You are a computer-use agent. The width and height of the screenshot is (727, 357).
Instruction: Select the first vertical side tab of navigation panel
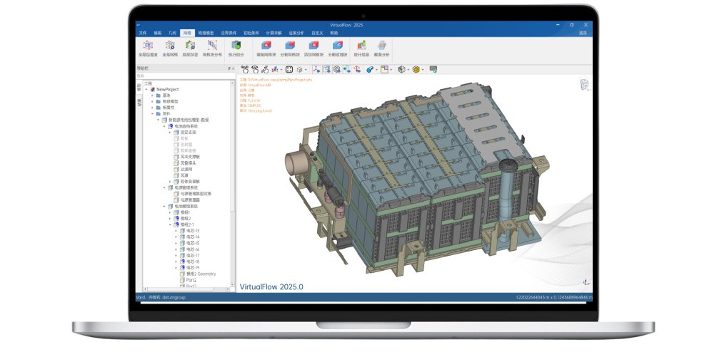[139, 88]
